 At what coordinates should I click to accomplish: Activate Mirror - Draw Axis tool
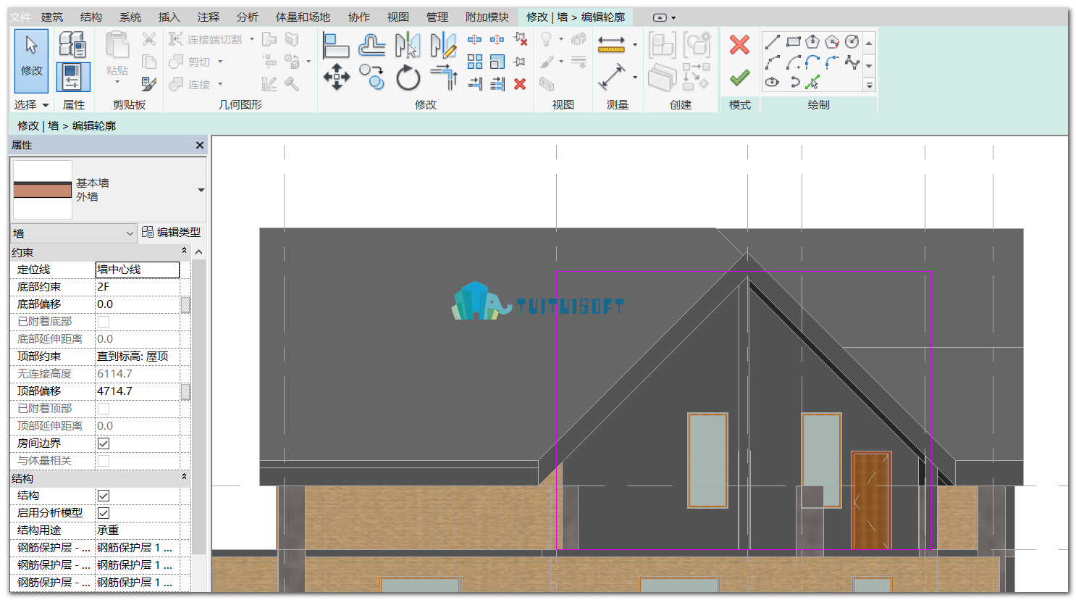coord(443,45)
